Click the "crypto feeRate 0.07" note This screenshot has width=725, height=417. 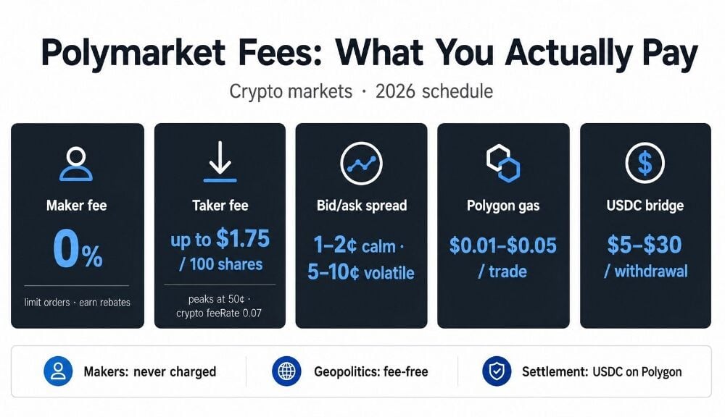(x=219, y=313)
